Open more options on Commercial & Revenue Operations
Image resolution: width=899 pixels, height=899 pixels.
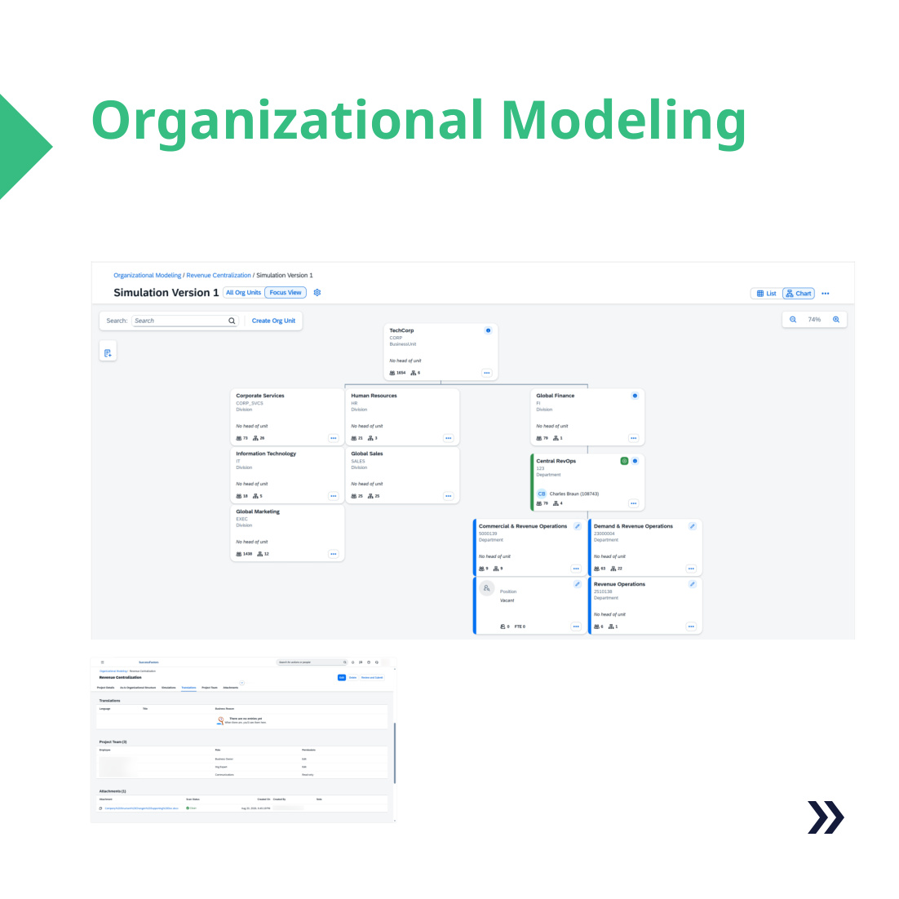(x=576, y=569)
